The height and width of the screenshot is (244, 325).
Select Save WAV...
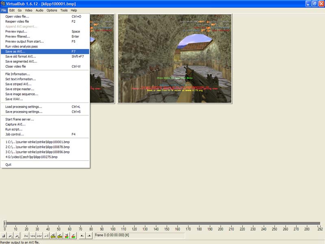pyautogui.click(x=45, y=99)
